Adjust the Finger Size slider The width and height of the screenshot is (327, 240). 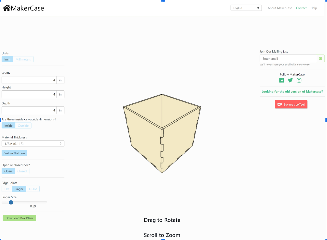coord(11,202)
